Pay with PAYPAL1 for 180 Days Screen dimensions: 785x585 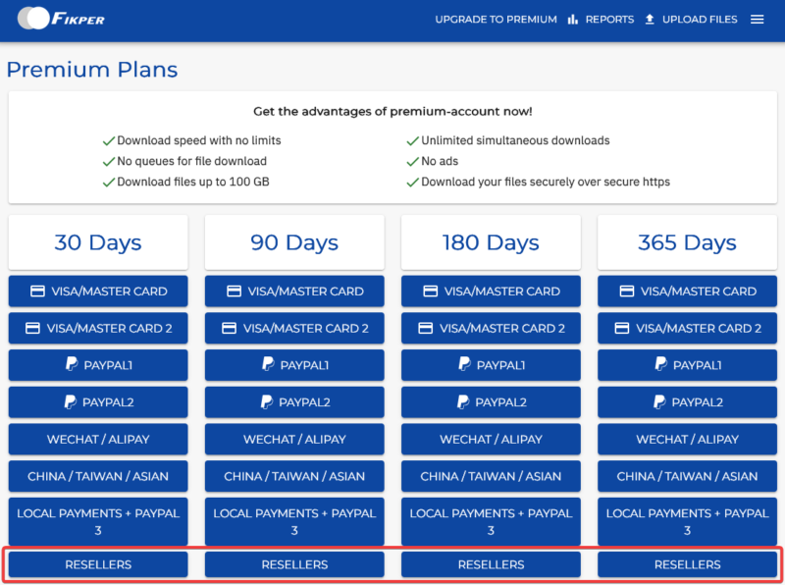pyautogui.click(x=491, y=365)
